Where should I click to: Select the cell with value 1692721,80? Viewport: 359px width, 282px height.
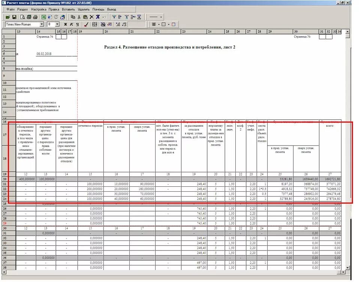330,179
